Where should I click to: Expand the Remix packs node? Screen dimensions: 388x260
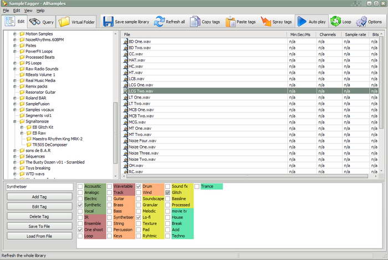[x=15, y=86]
